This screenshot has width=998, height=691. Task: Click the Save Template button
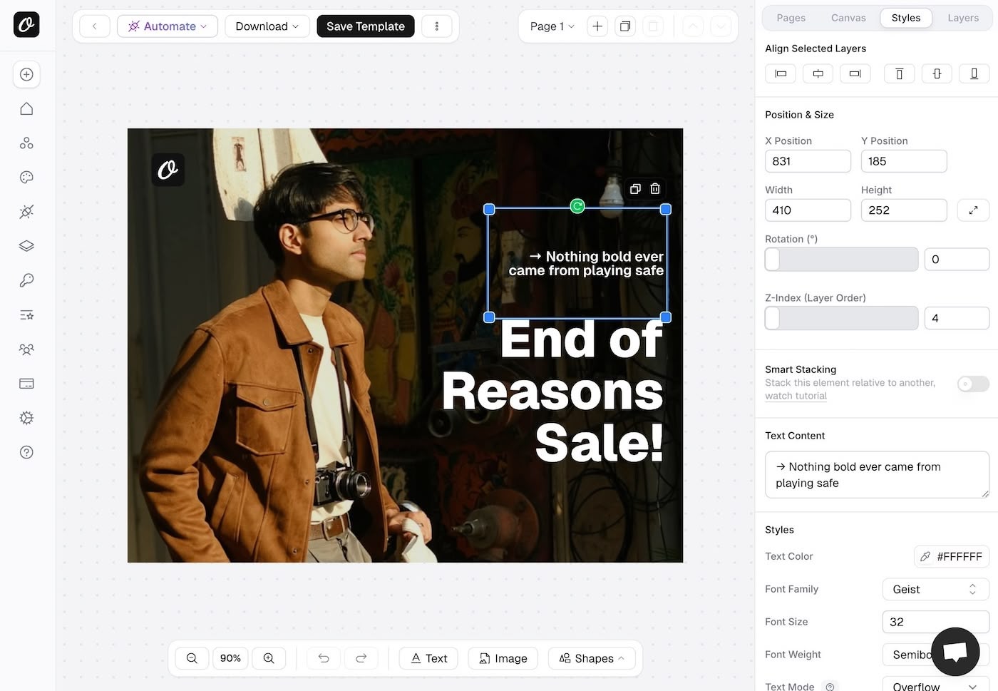pyautogui.click(x=366, y=26)
